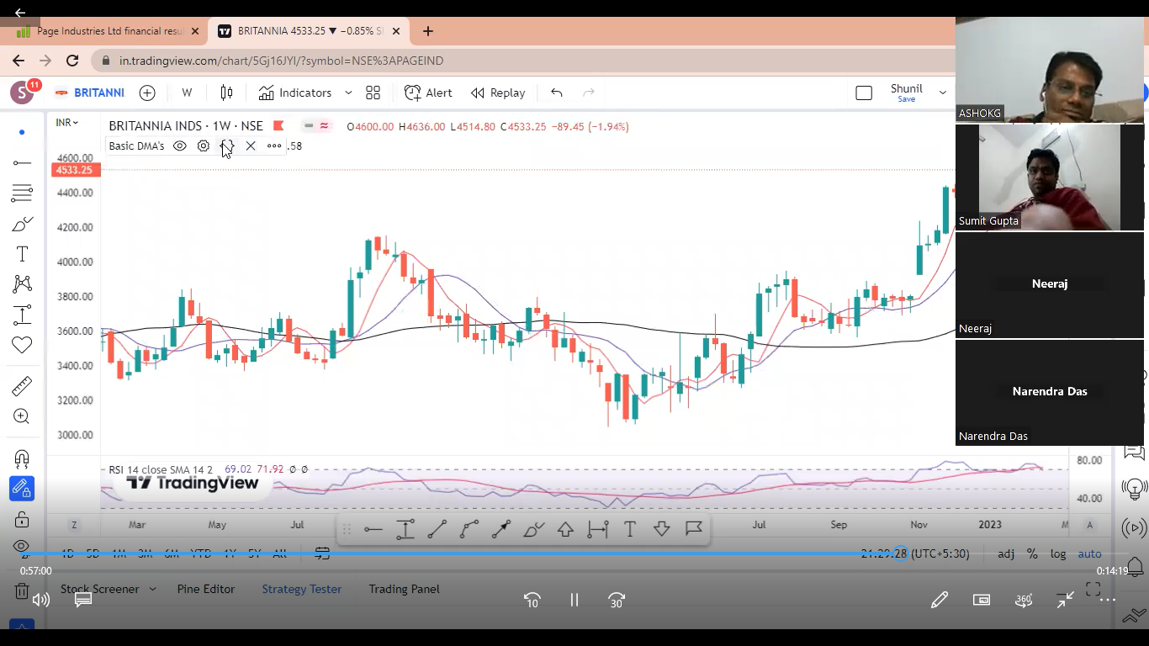The image size is (1149, 646).
Task: Click the Indicators button
Action: tap(295, 93)
